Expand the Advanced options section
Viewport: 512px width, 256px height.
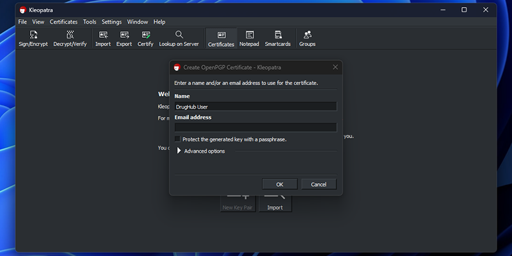179,151
